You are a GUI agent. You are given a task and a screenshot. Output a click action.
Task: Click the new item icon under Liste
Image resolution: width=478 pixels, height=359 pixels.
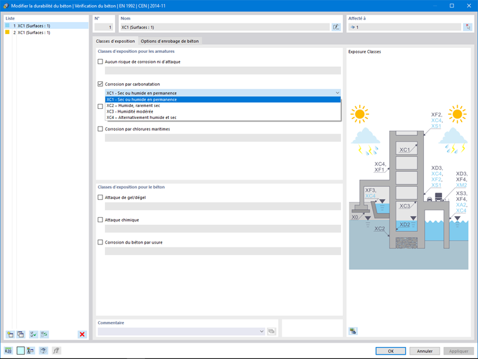point(10,334)
